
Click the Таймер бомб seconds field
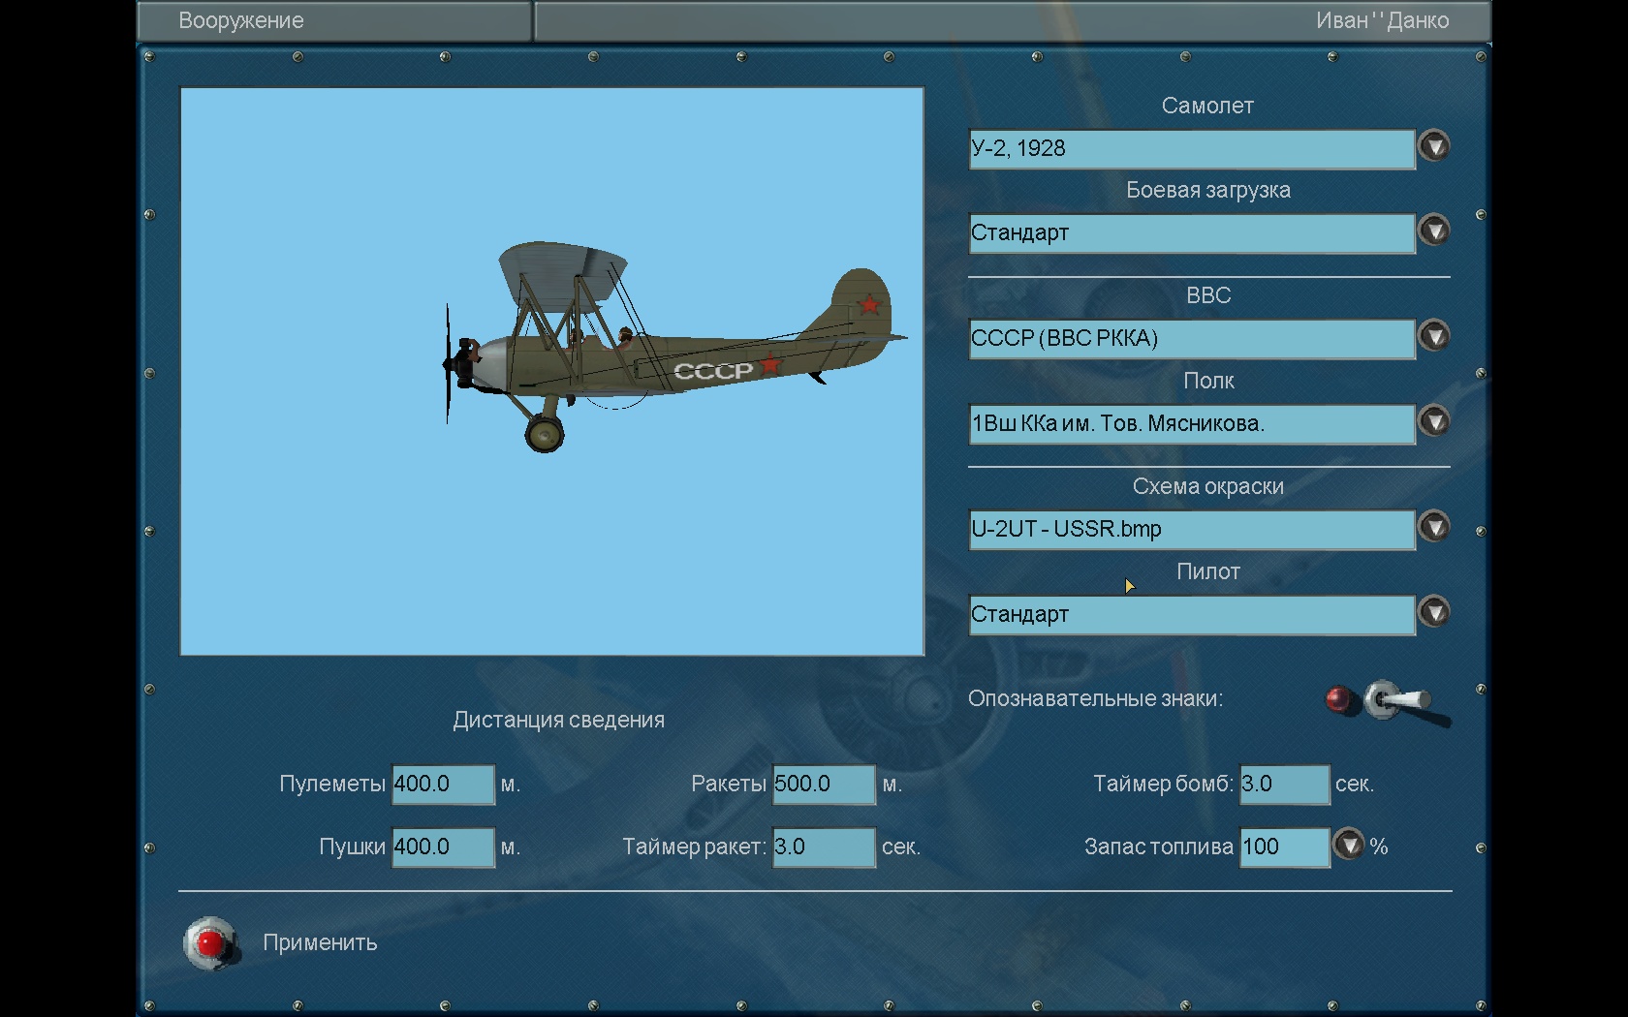point(1285,785)
